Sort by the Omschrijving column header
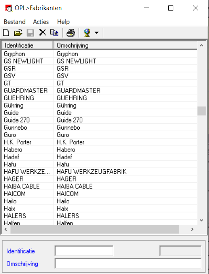Screen dimensions: 209x274 coord(125,45)
